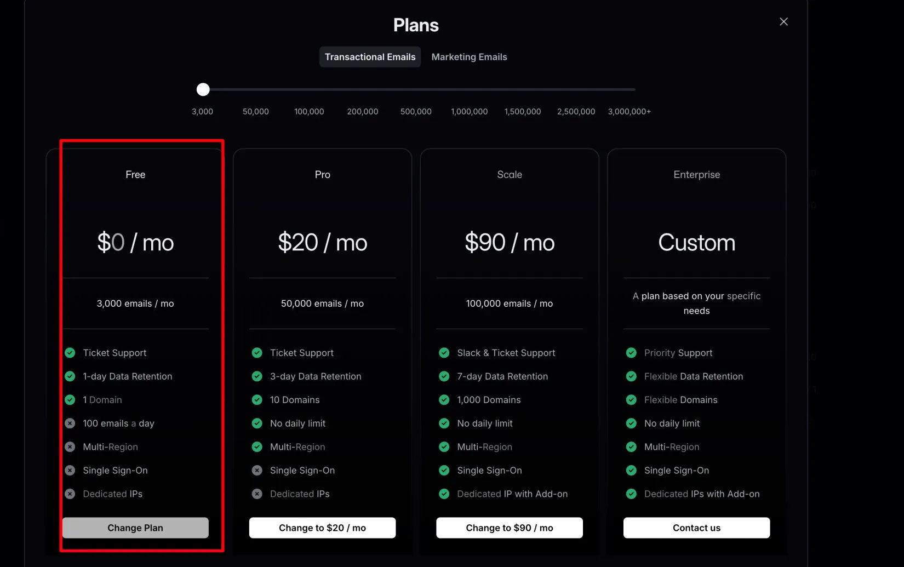Click X icon beside Pro Single Sign-On

(257, 471)
